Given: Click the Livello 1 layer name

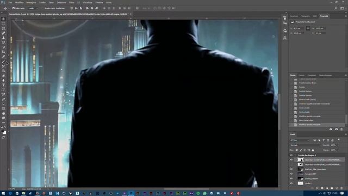Looking at the screenshot, I should coord(308,183).
